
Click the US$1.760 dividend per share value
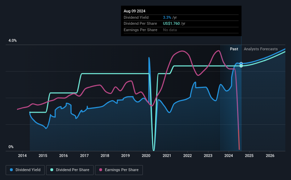[171, 24]
